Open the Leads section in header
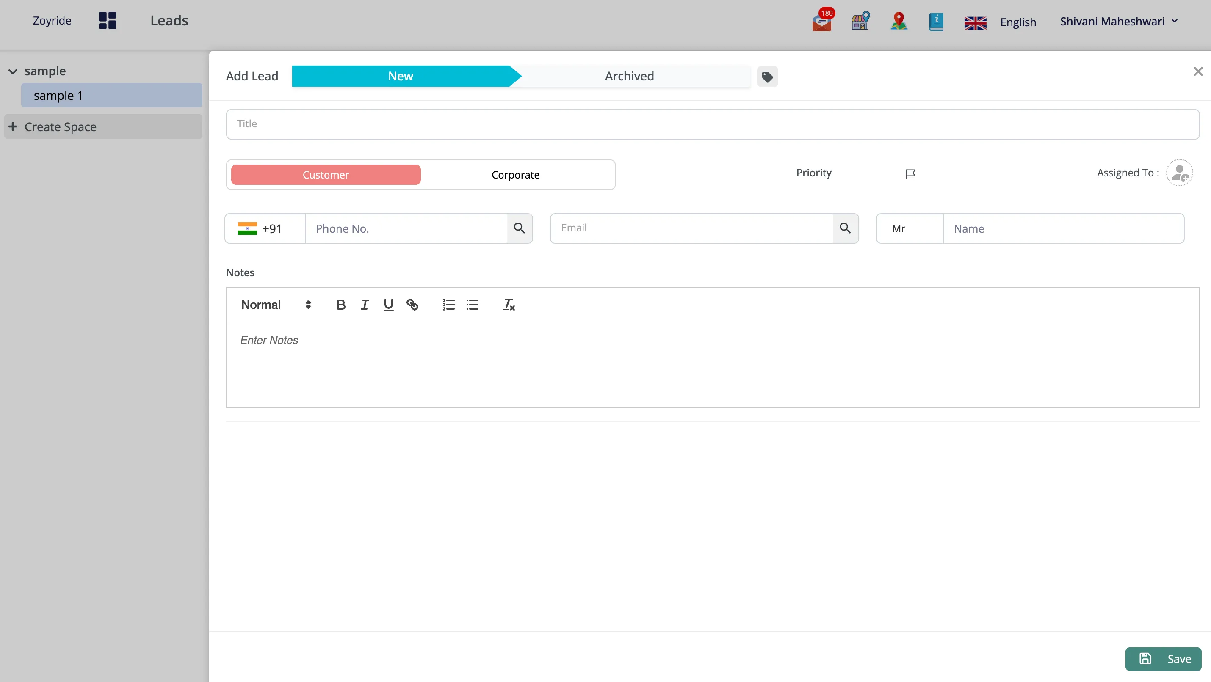 pyautogui.click(x=169, y=21)
